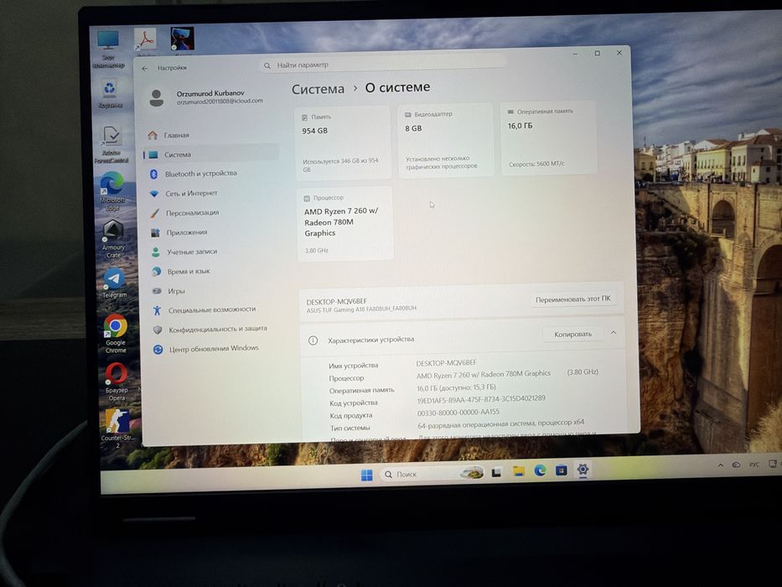Click the Найти параметр search field

[x=382, y=65]
